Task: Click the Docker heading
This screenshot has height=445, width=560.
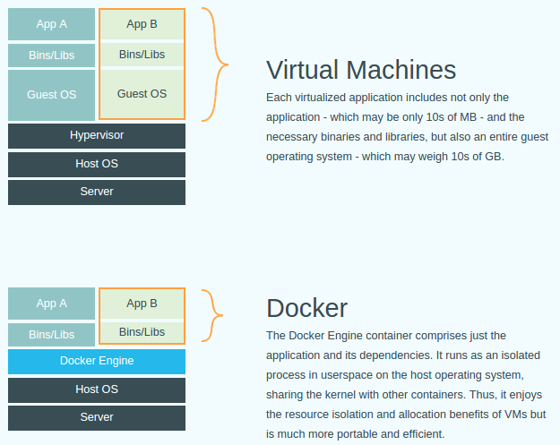Action: (x=306, y=308)
